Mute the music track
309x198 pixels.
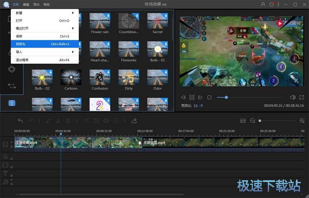pos(12,180)
